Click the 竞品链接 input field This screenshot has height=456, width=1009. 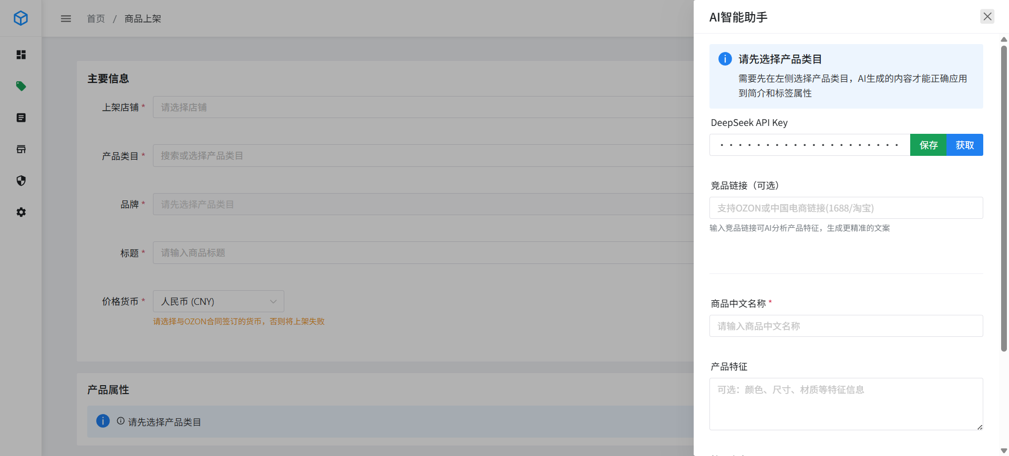pyautogui.click(x=846, y=208)
